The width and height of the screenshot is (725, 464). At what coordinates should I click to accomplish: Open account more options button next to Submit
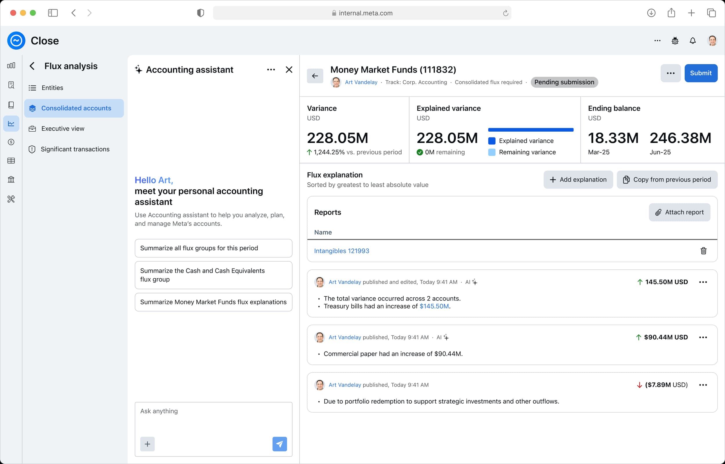point(671,73)
